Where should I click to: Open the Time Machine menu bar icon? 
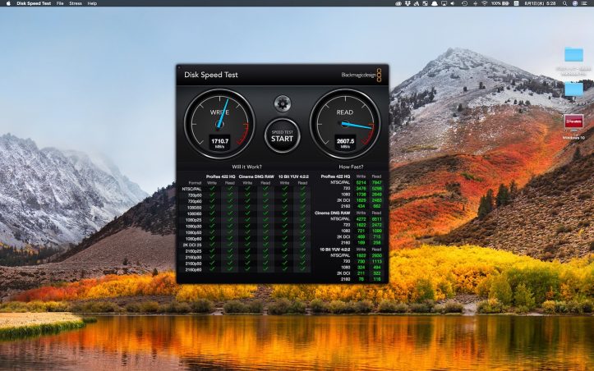click(x=465, y=3)
